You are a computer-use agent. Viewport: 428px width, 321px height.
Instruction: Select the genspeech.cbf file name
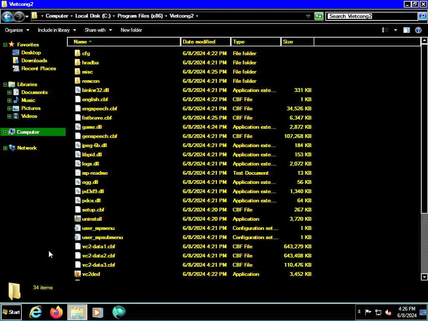click(99, 136)
